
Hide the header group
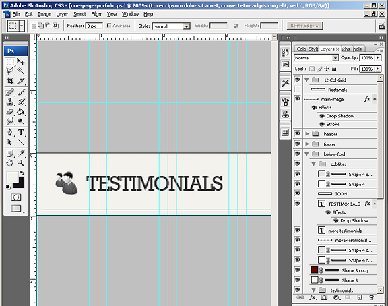point(298,133)
